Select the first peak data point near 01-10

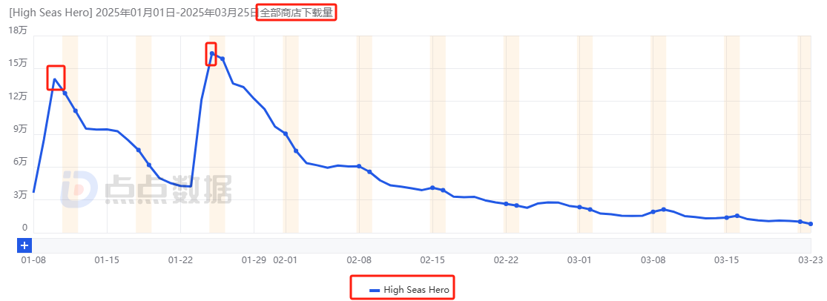coord(55,79)
